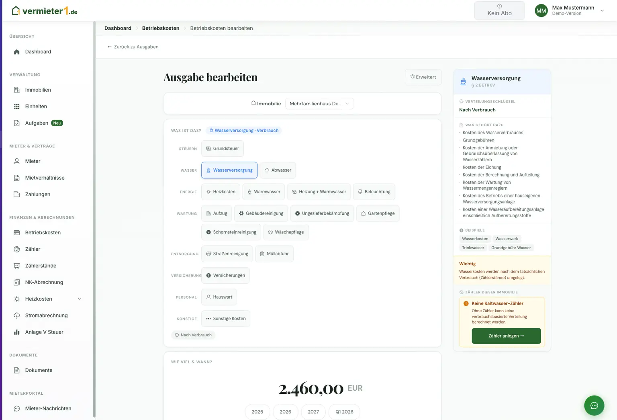Screen dimensions: 617x420
Task: Open the green chat support bubble
Action: coord(594,406)
